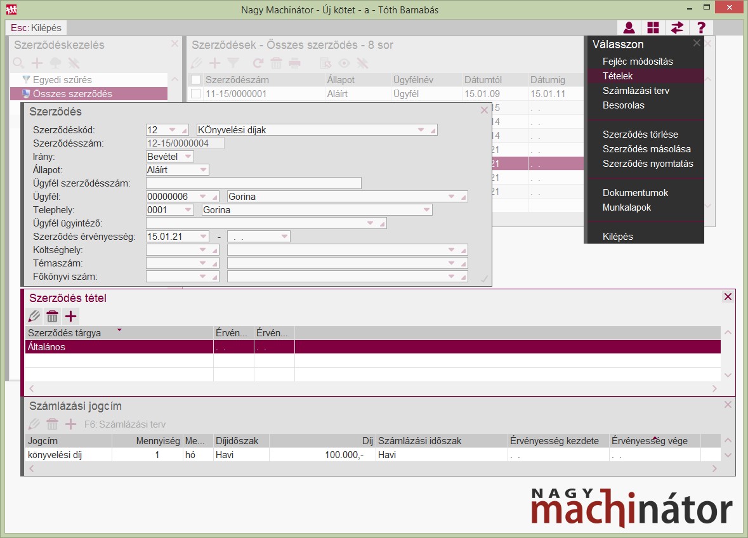Click the user profile icon in top bar
The width and height of the screenshot is (748, 538).
click(x=629, y=28)
